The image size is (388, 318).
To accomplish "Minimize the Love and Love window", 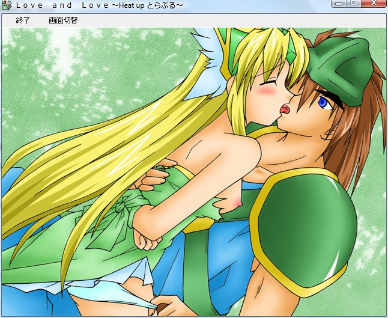I will pos(339,4).
